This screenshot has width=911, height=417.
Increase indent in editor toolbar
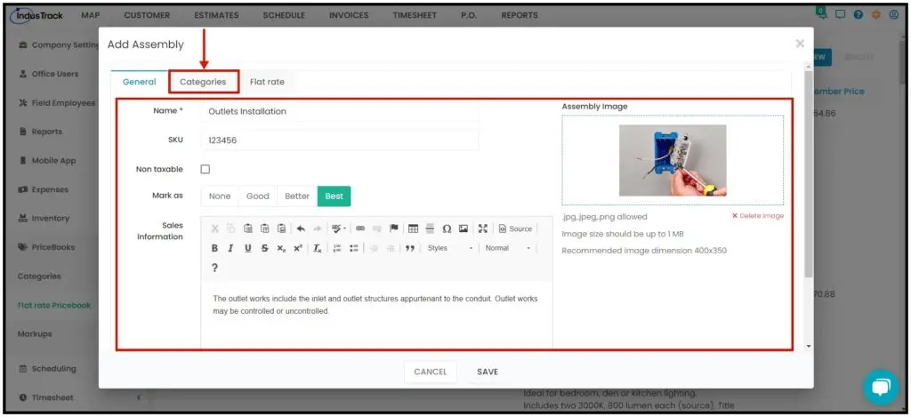(390, 248)
